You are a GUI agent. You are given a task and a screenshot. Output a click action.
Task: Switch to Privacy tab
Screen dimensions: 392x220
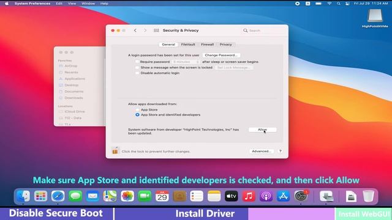(x=226, y=45)
